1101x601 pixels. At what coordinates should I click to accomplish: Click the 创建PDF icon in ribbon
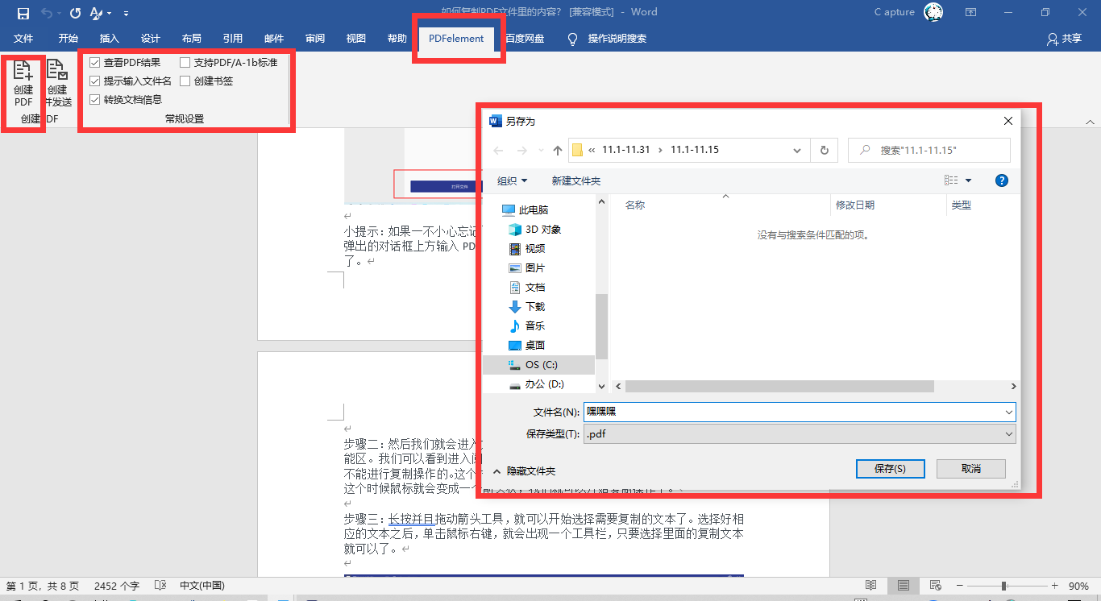coord(23,84)
